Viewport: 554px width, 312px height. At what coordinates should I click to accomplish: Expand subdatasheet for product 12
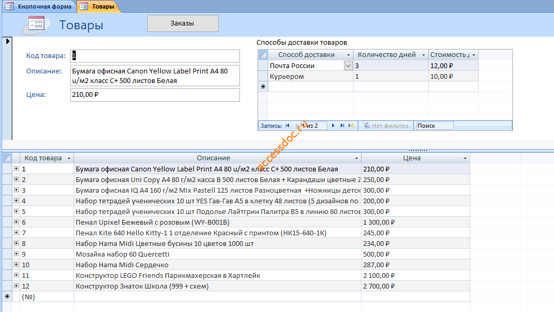tap(16, 285)
